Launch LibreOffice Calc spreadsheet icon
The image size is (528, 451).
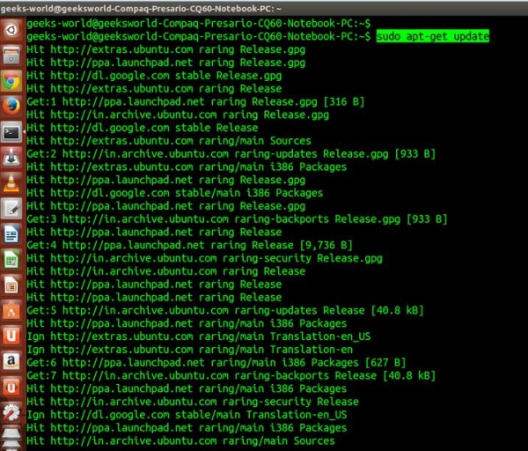click(11, 260)
